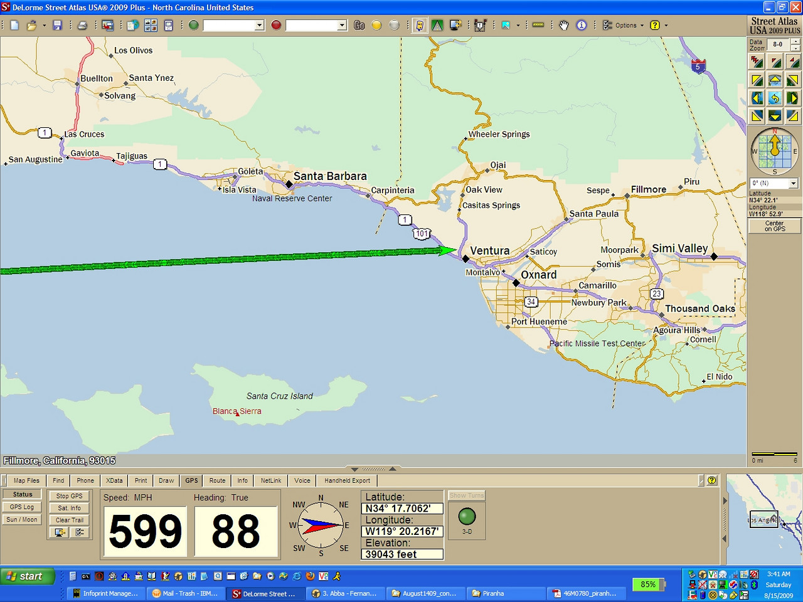Screen dimensions: 803x602
Task: Click the blue undo previous-view icon
Action: [775, 98]
